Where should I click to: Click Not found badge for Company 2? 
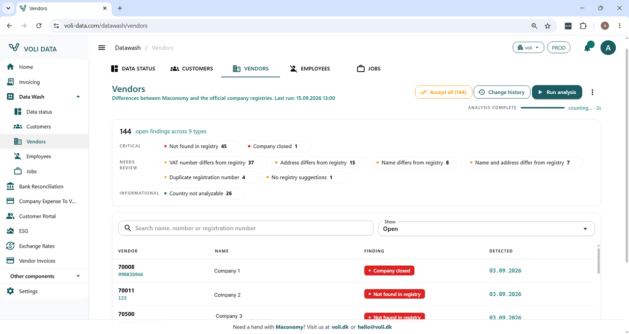click(394, 294)
